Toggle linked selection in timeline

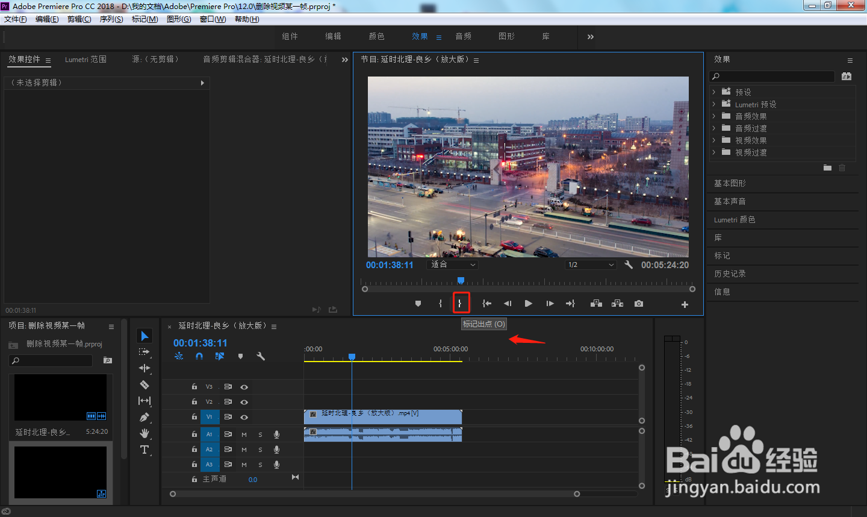pos(220,356)
